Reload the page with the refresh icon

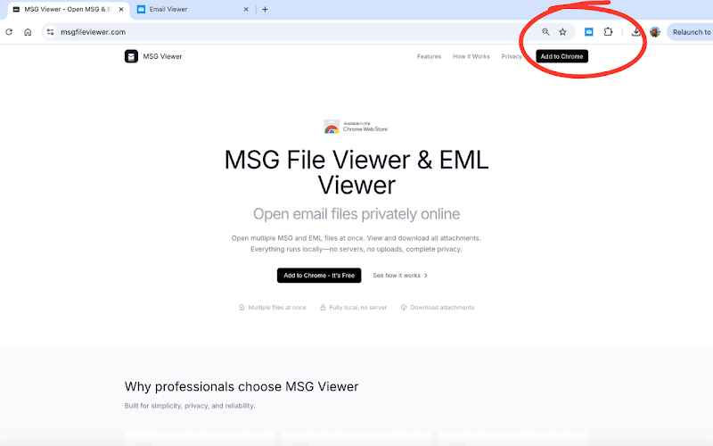(9, 32)
